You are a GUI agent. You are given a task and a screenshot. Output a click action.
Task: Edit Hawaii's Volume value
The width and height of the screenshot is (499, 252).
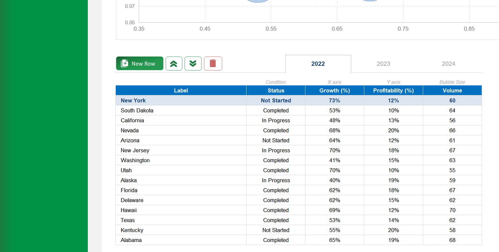(x=452, y=210)
